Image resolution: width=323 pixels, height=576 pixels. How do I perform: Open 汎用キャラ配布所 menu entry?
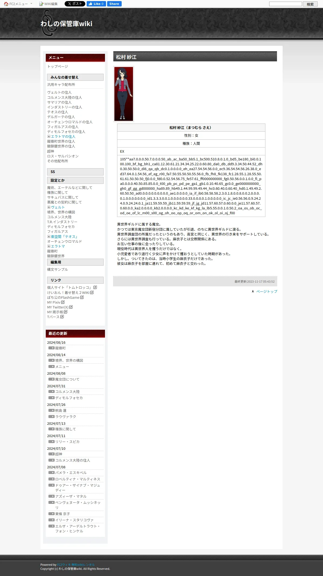point(61,85)
